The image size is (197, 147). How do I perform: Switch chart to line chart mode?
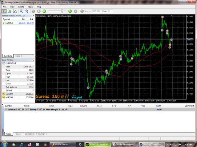(15, 11)
